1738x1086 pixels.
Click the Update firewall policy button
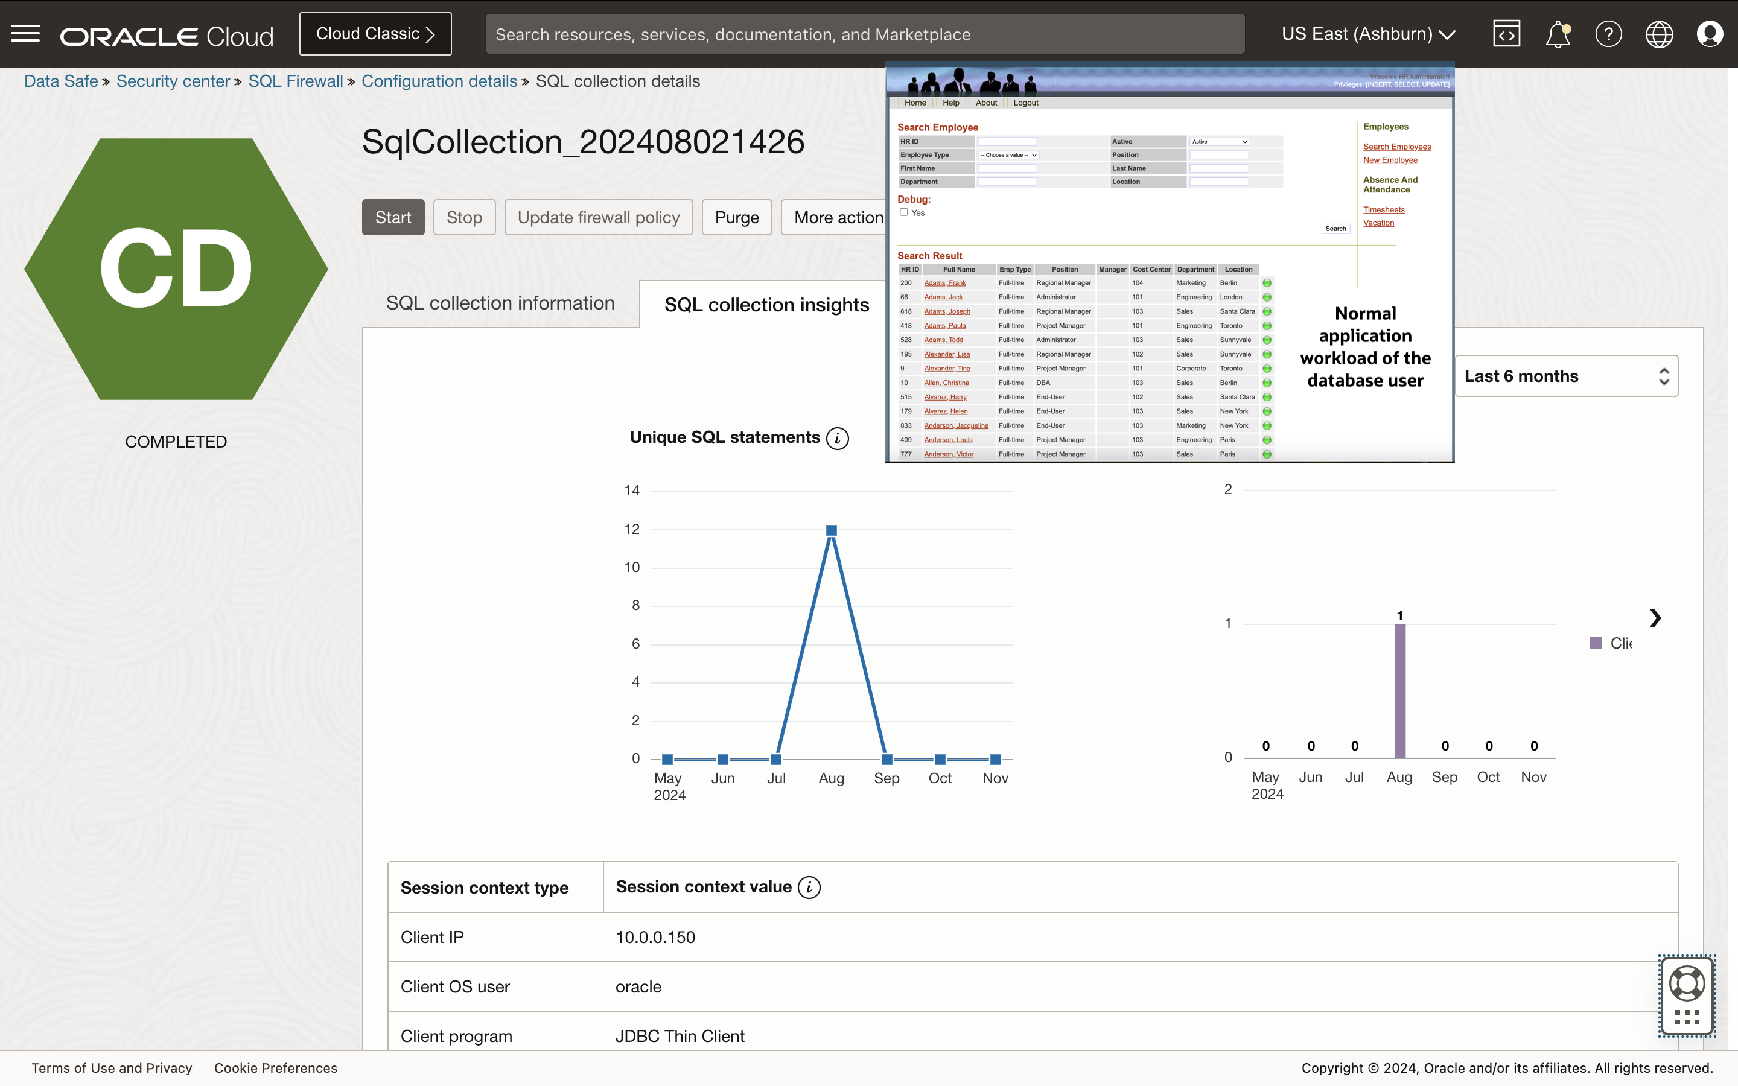598,217
